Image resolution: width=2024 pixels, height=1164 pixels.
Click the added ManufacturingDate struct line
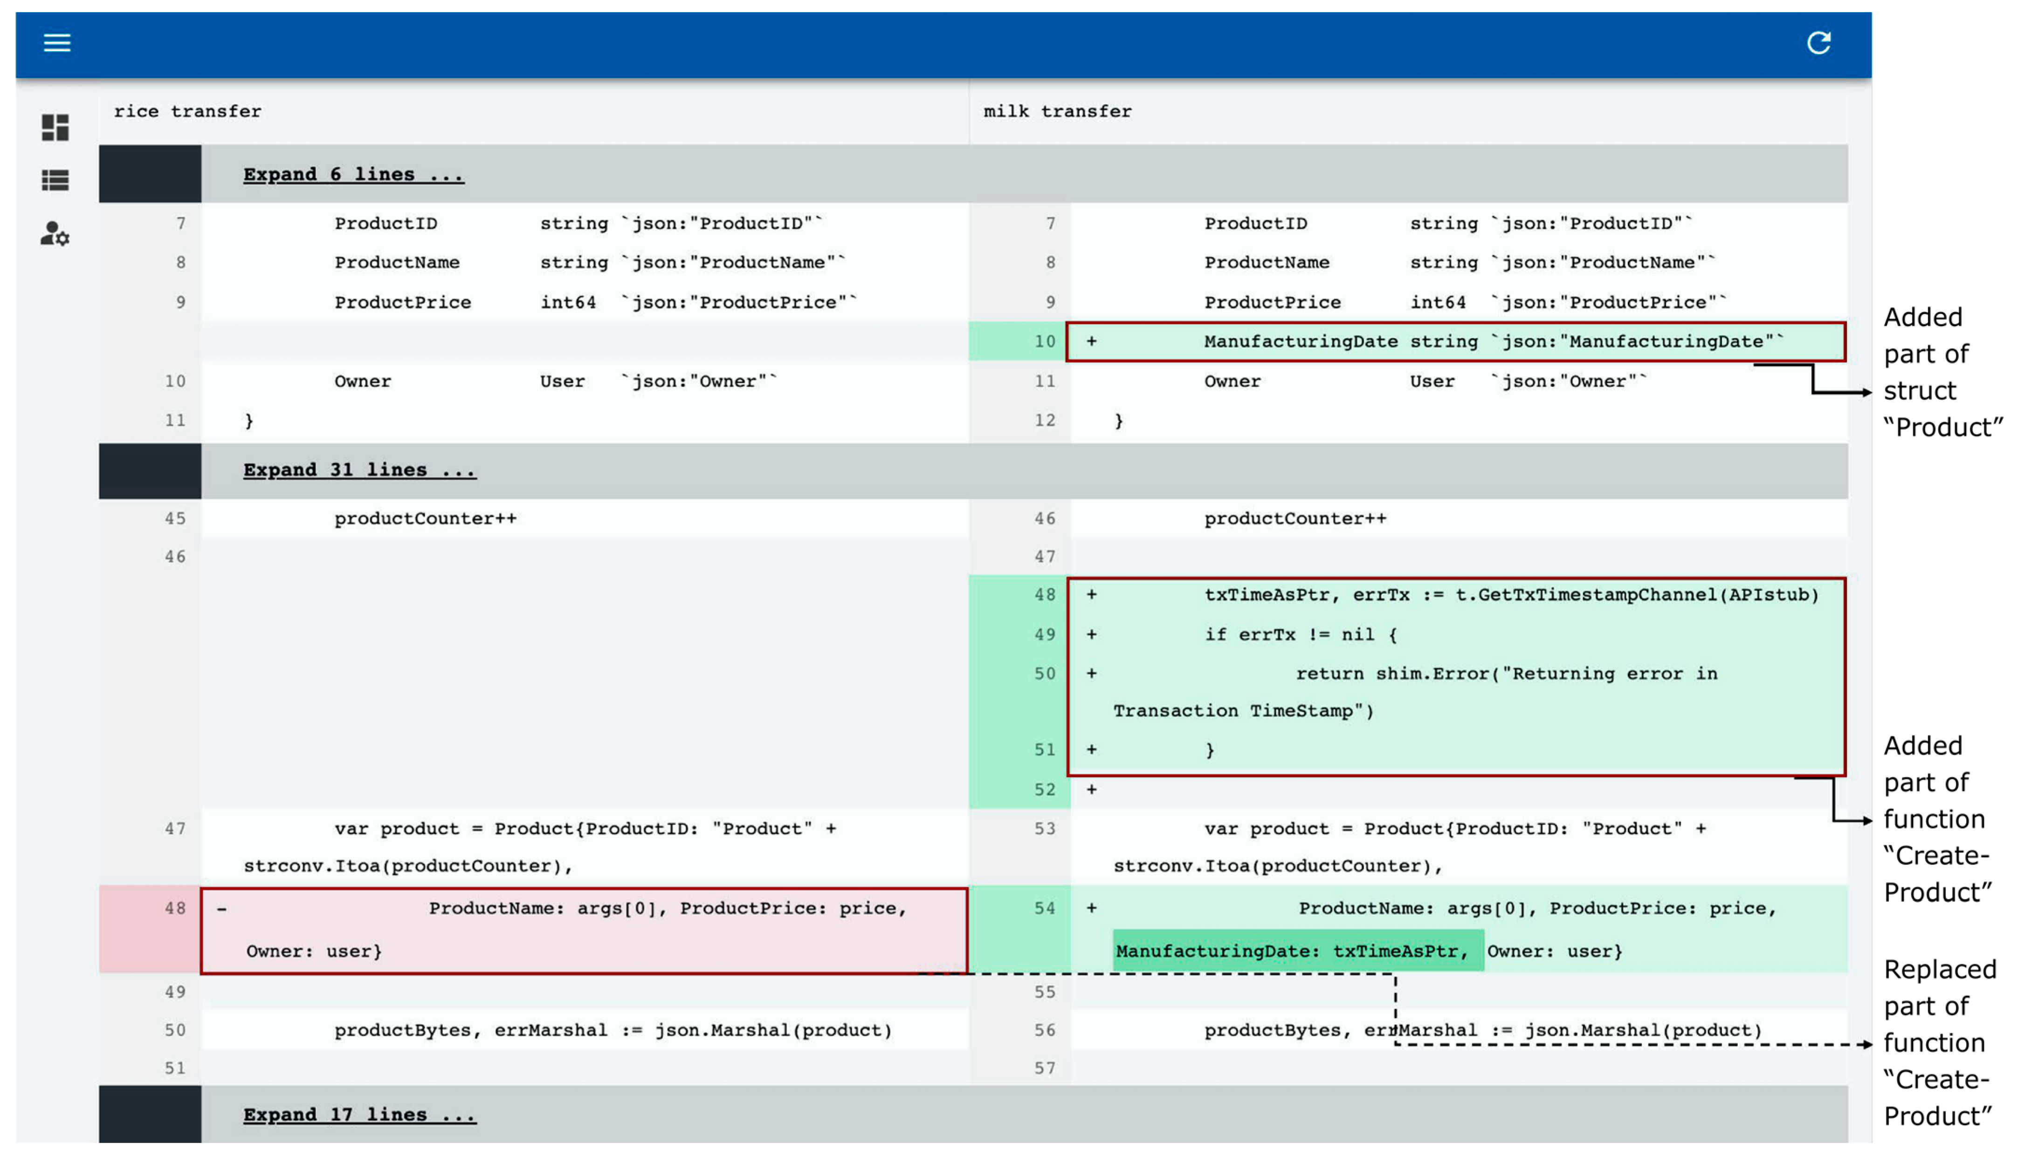coord(1493,341)
